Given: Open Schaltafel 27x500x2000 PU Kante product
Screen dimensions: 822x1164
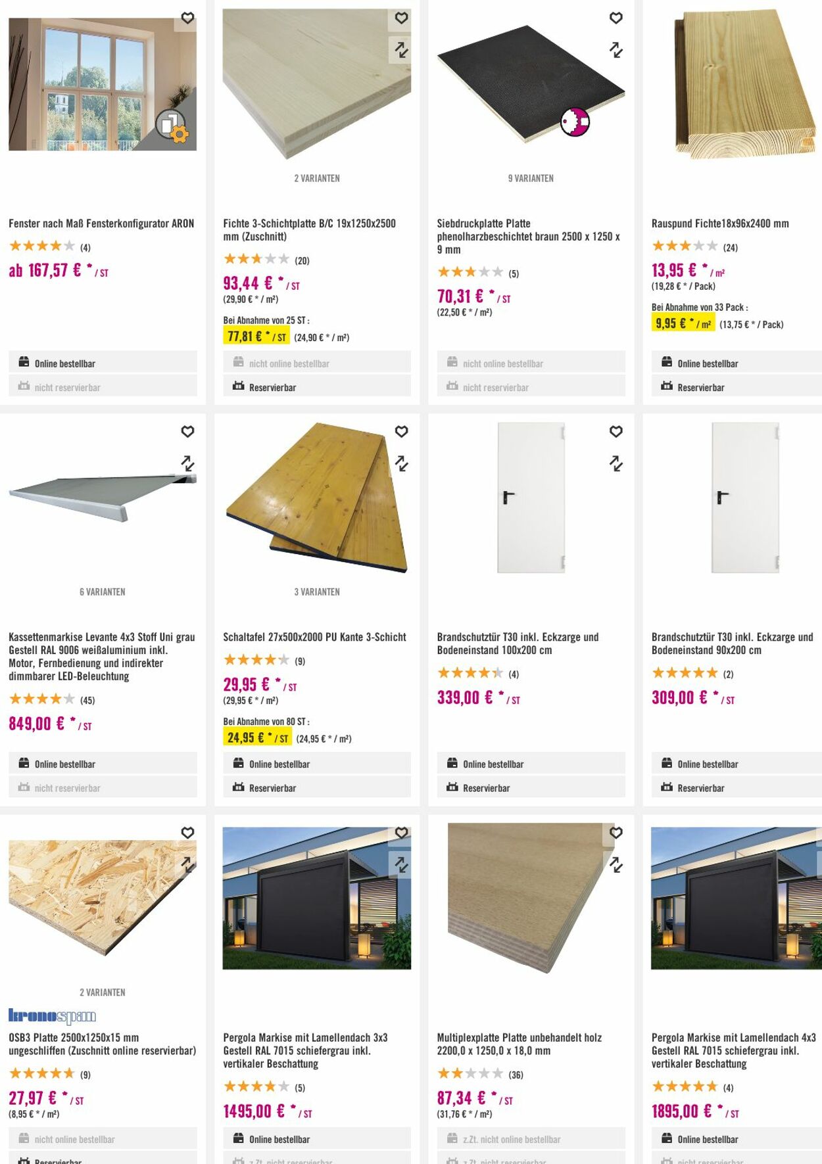Looking at the screenshot, I should [x=314, y=637].
